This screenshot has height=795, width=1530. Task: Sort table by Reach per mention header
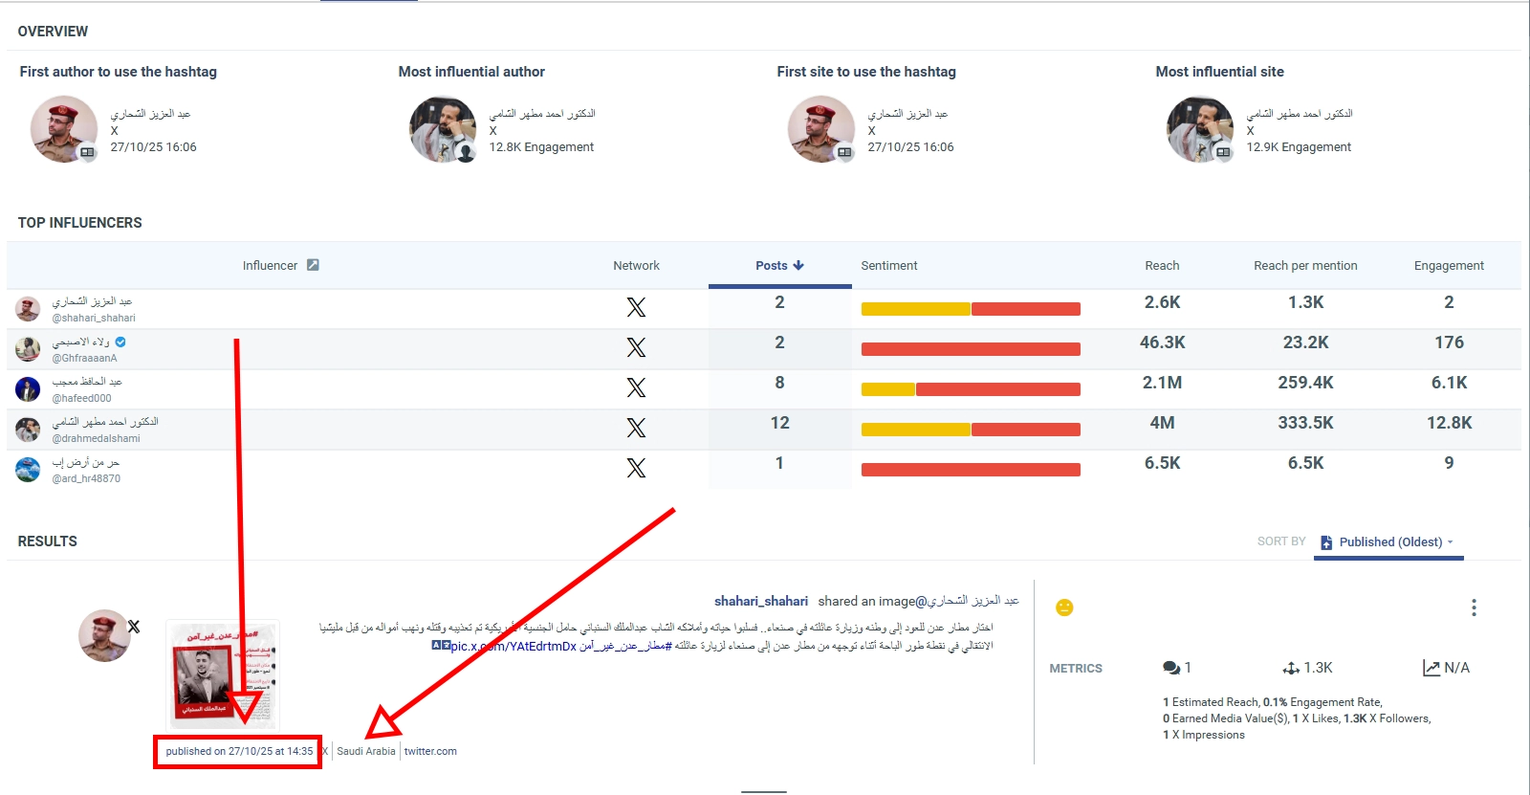pyautogui.click(x=1305, y=266)
